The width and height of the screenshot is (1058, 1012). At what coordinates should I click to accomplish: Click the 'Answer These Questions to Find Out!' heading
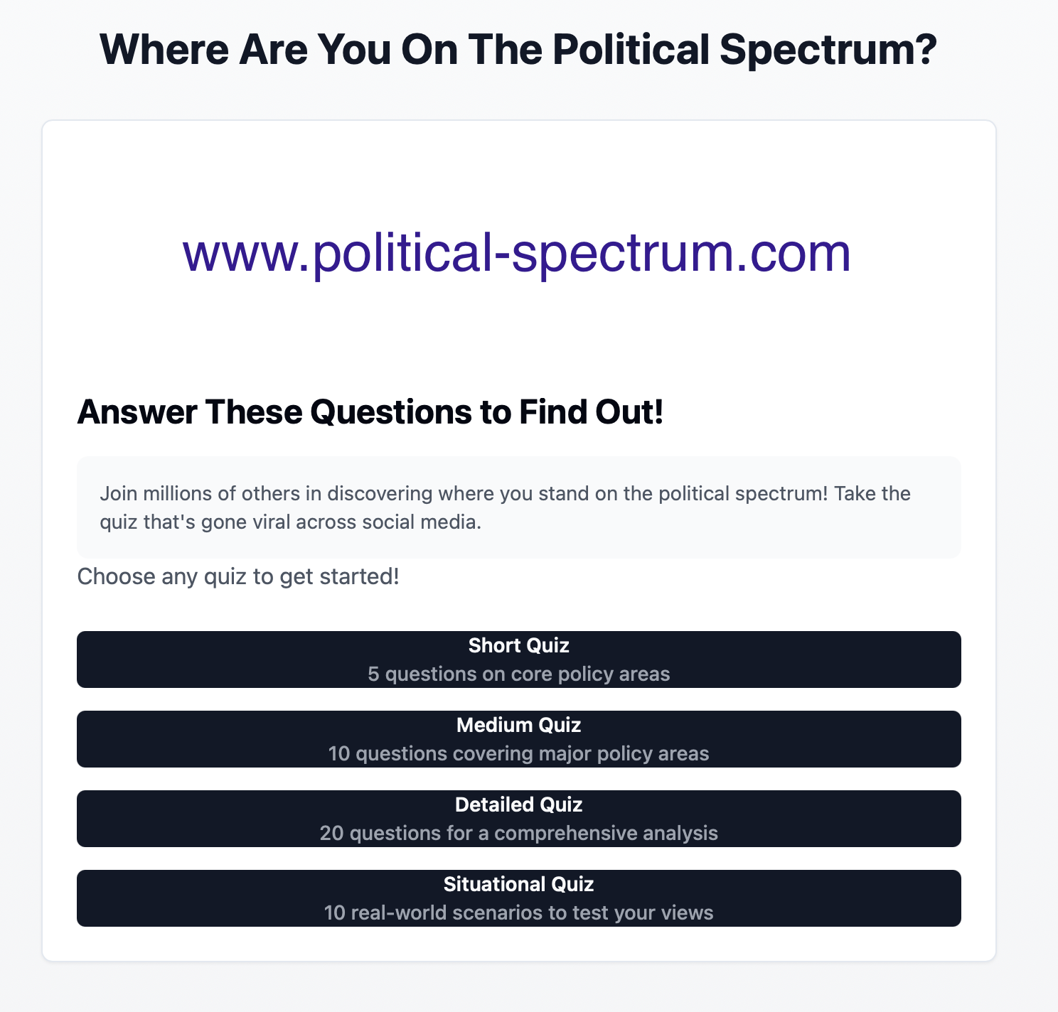pos(370,411)
